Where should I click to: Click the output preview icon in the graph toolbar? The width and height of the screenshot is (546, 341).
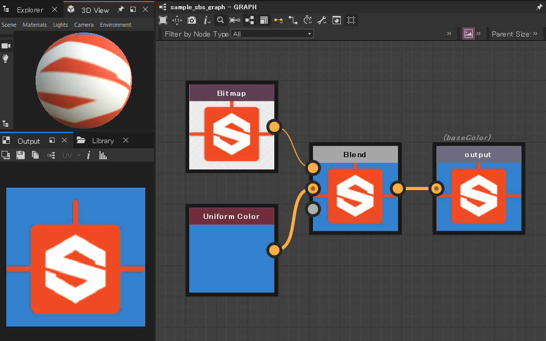(x=336, y=20)
